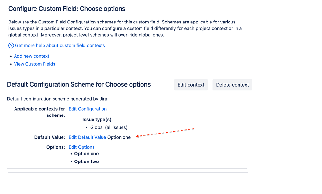Viewport: 322px width, 194px height.
Task: Click the 'Default Configuration Scheme for Choose options' heading
Action: pos(79,85)
